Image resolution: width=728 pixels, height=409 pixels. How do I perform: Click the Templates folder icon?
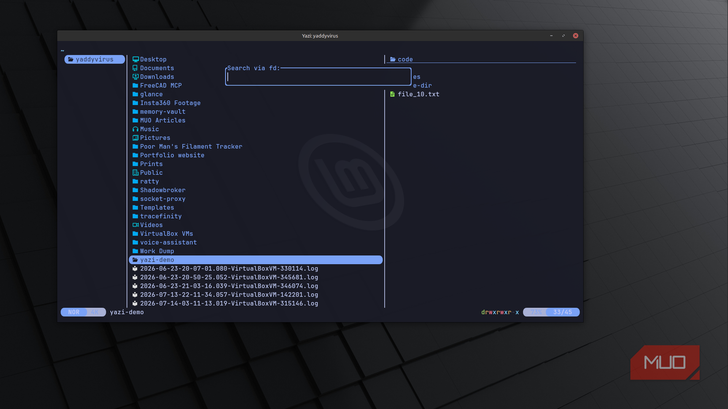[x=135, y=207]
